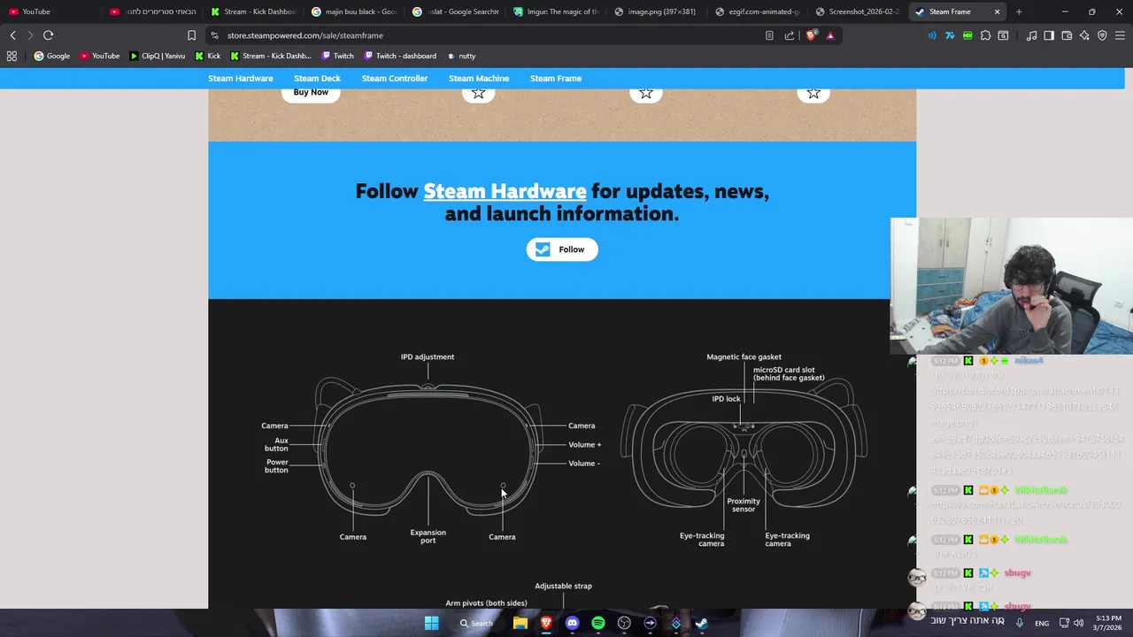Open OBS Studio from the taskbar
The height and width of the screenshot is (637, 1133).
click(x=624, y=623)
